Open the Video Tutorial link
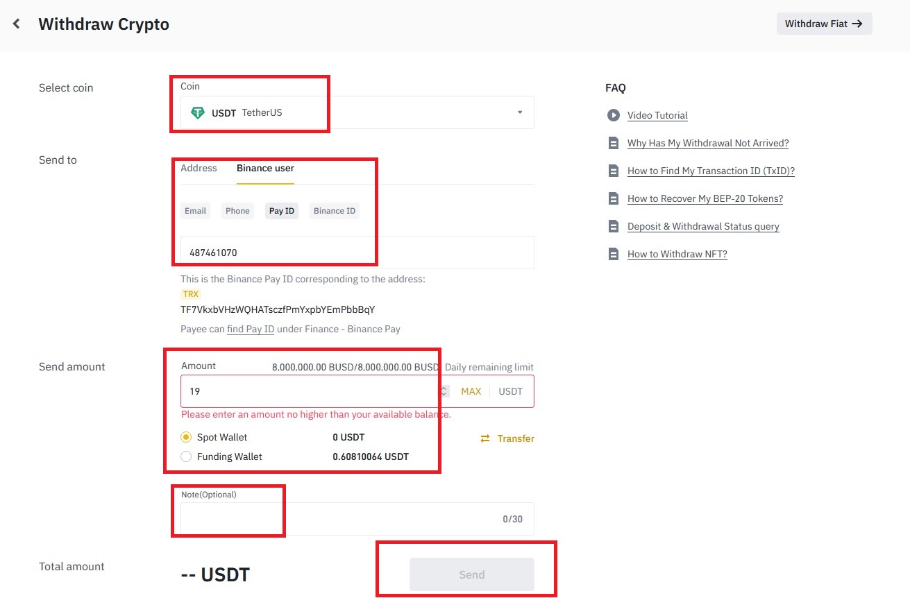The image size is (910, 598). pos(657,115)
